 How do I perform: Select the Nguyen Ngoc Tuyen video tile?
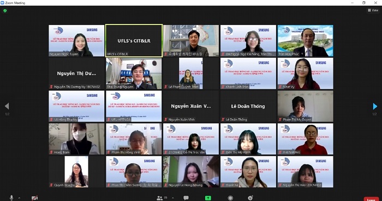[x=76, y=41]
